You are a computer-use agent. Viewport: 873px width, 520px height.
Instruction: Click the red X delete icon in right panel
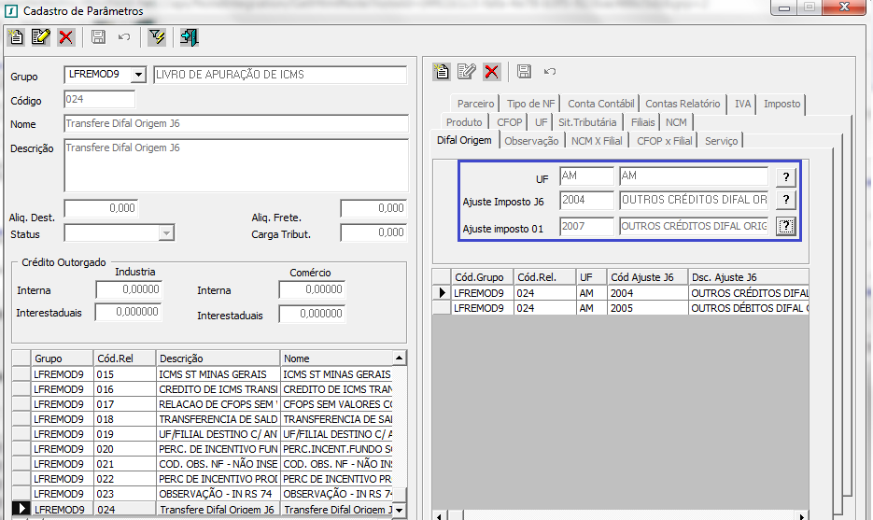click(492, 72)
